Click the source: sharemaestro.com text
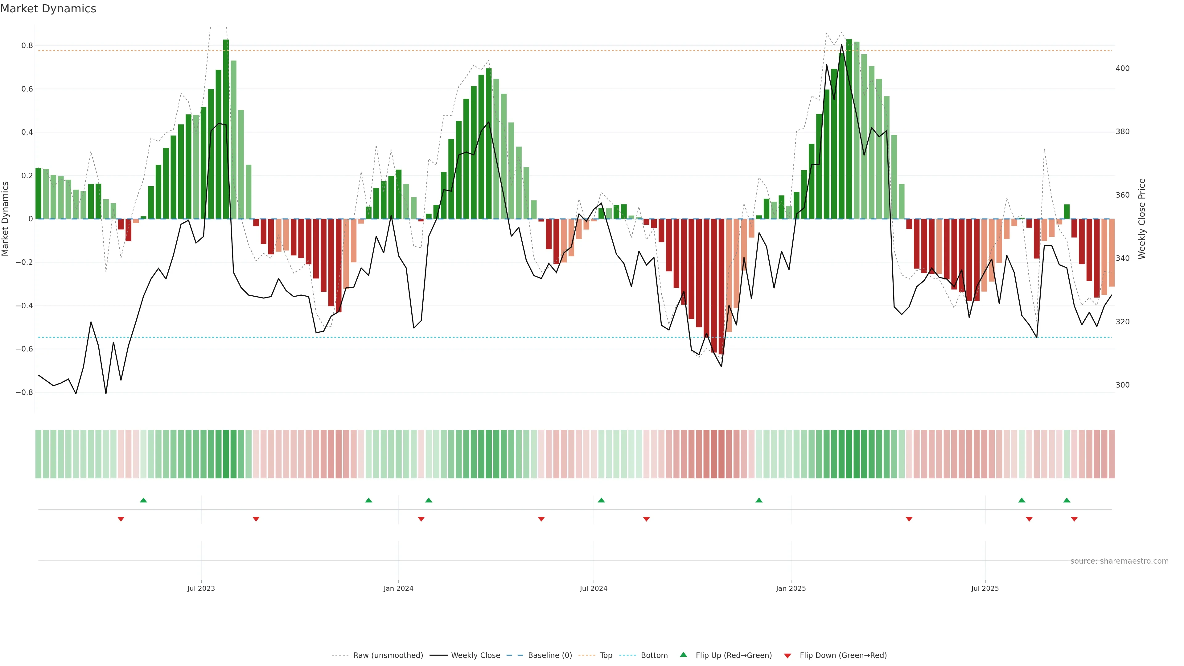This screenshot has height=666, width=1184. pos(1119,561)
